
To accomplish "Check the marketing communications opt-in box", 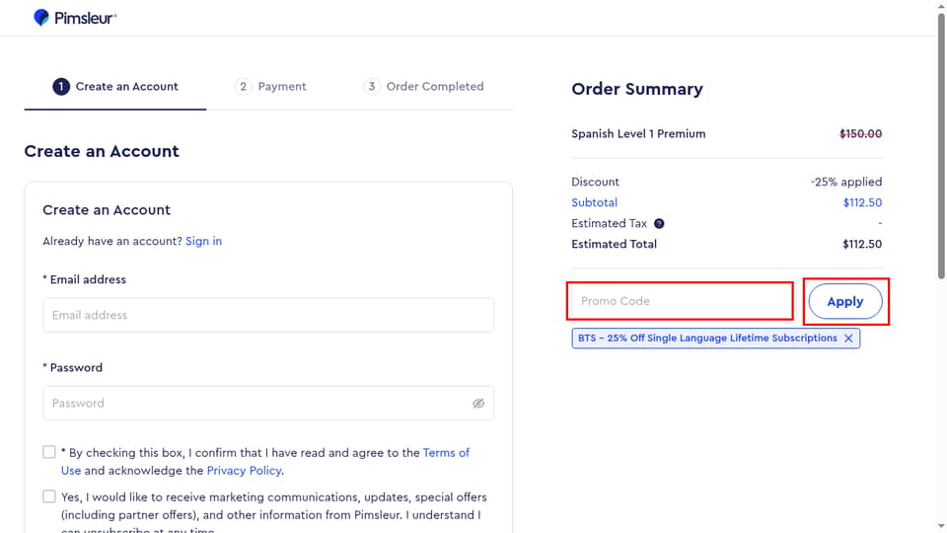I will click(49, 496).
